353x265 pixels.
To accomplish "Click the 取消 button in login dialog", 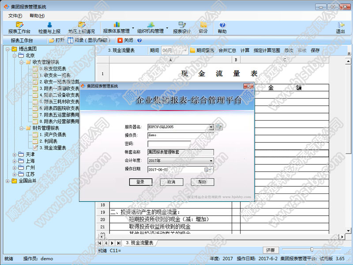I will (171, 182).
